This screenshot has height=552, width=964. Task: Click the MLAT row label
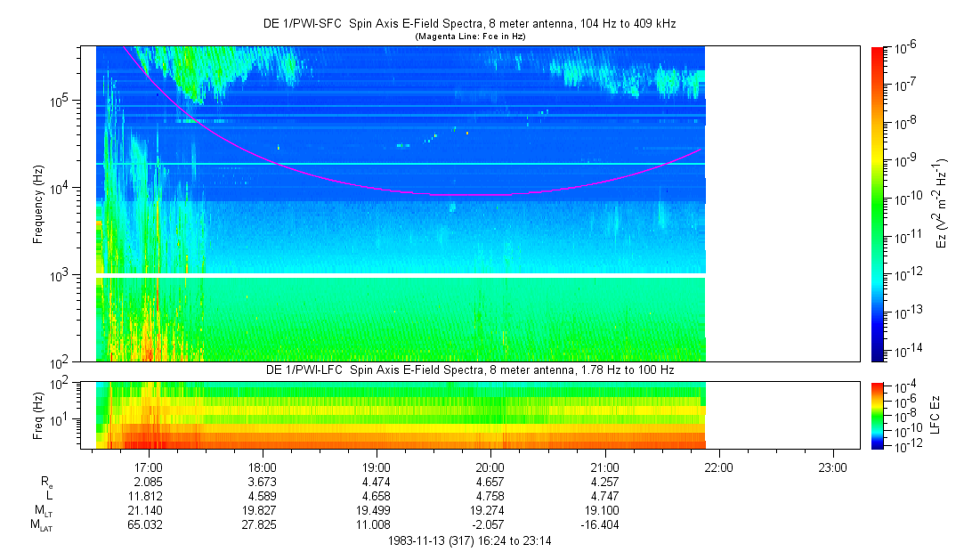pyautogui.click(x=39, y=526)
